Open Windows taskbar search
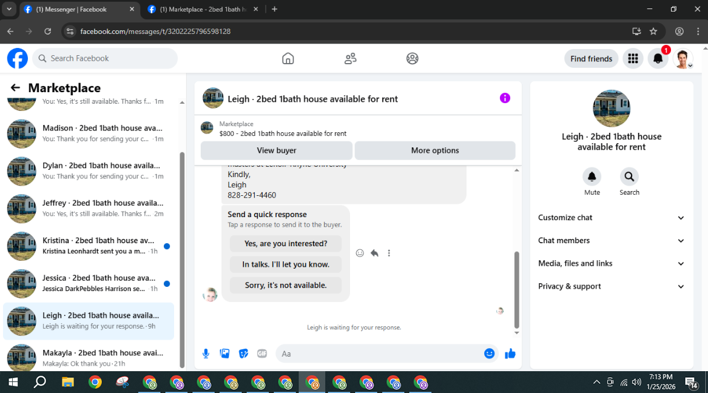This screenshot has width=708, height=393. [x=40, y=382]
